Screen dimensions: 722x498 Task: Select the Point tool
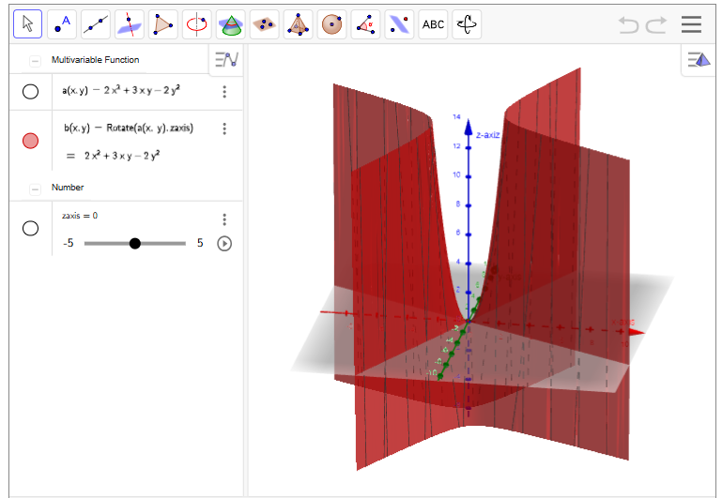[61, 24]
